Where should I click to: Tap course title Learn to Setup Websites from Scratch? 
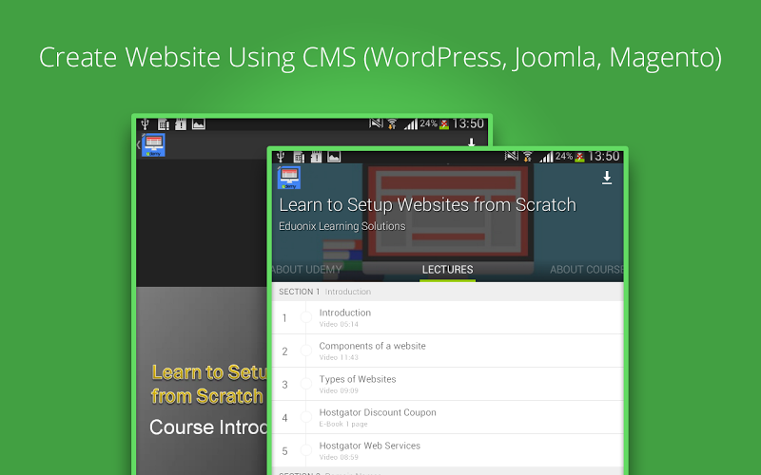tap(427, 205)
